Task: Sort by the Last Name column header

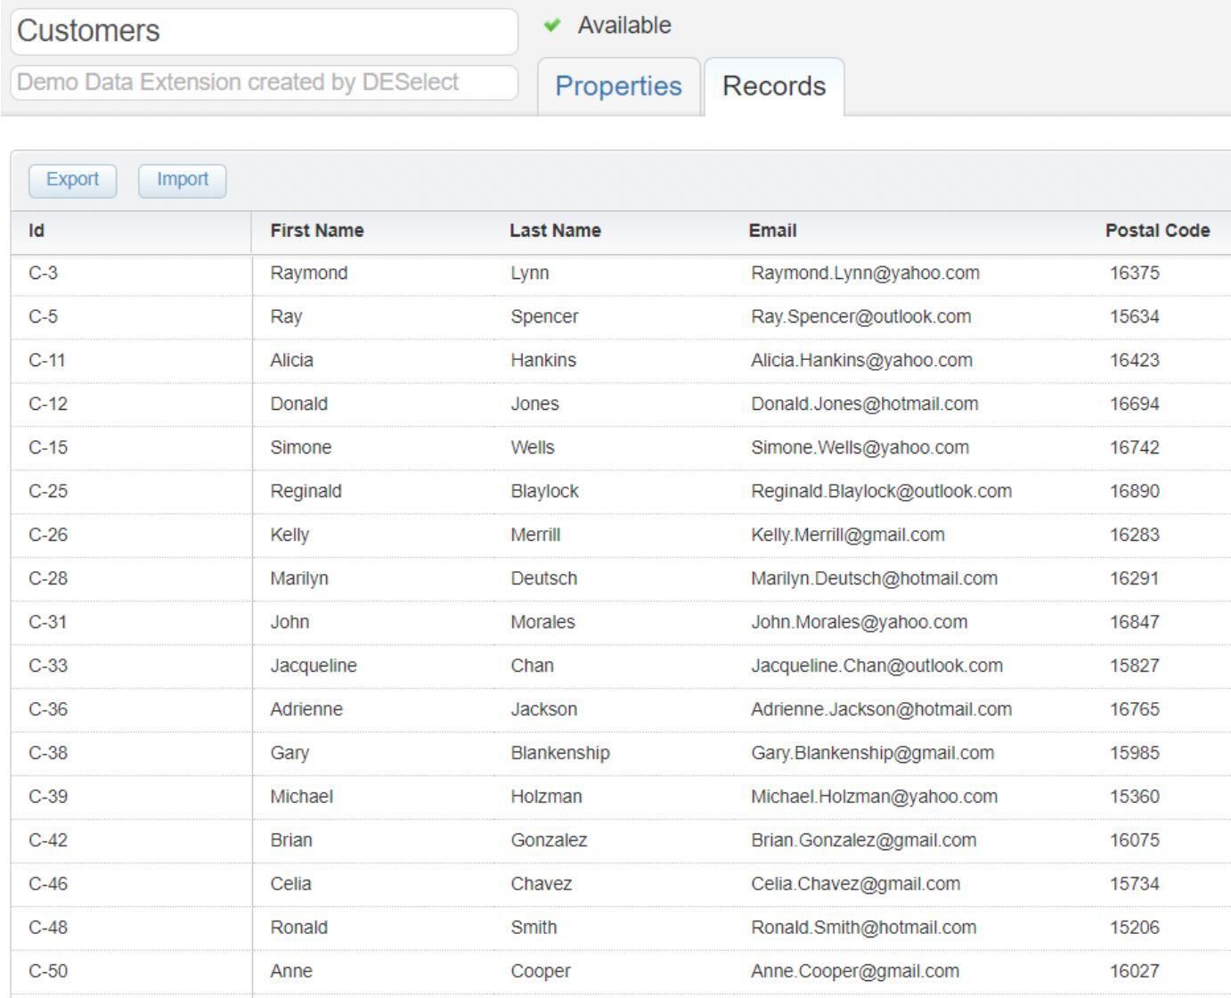Action: pos(554,230)
